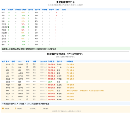Select customer 王康康

(x=8, y=82)
